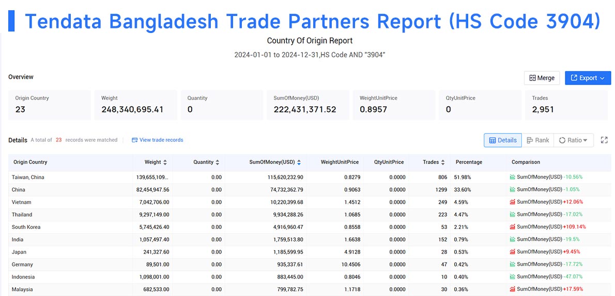Click the 51.98% percentage cell
Screen dimensions: 615x296
[x=463, y=177]
